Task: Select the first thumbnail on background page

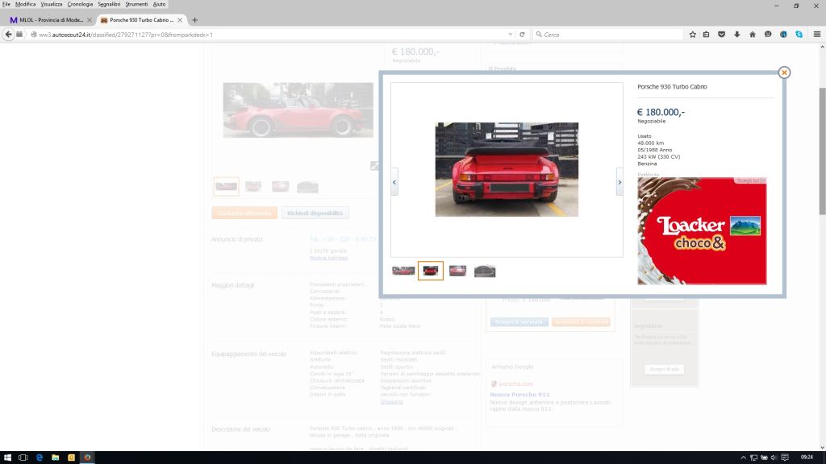Action: (226, 187)
